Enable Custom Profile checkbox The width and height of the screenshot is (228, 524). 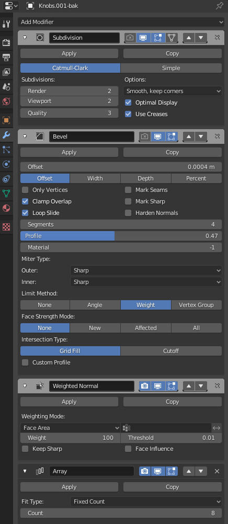(25, 362)
